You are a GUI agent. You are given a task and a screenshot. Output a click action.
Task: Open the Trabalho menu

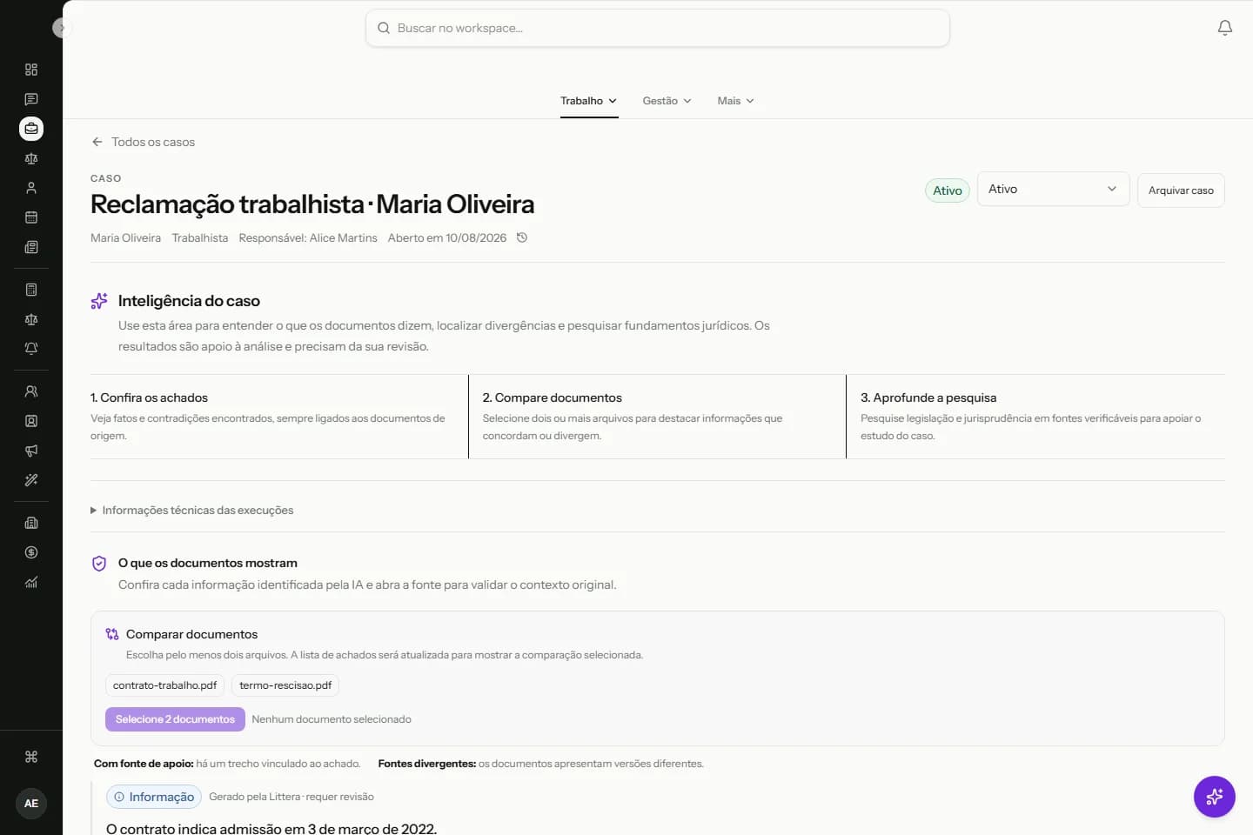(589, 101)
